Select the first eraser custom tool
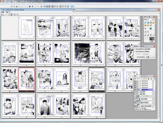Image resolution: width=163 pixels, height=123 pixels. point(148,22)
